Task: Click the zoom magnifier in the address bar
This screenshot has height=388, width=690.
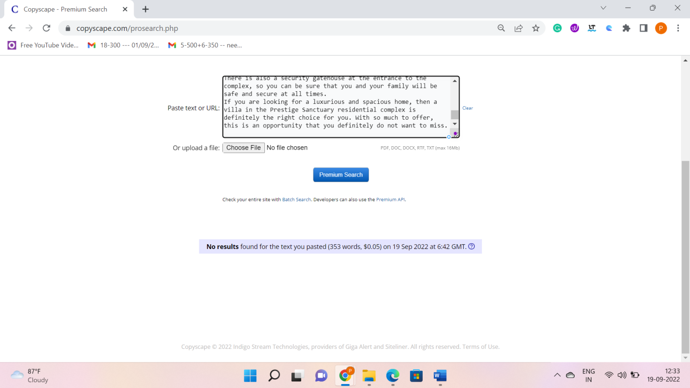Action: click(x=501, y=28)
